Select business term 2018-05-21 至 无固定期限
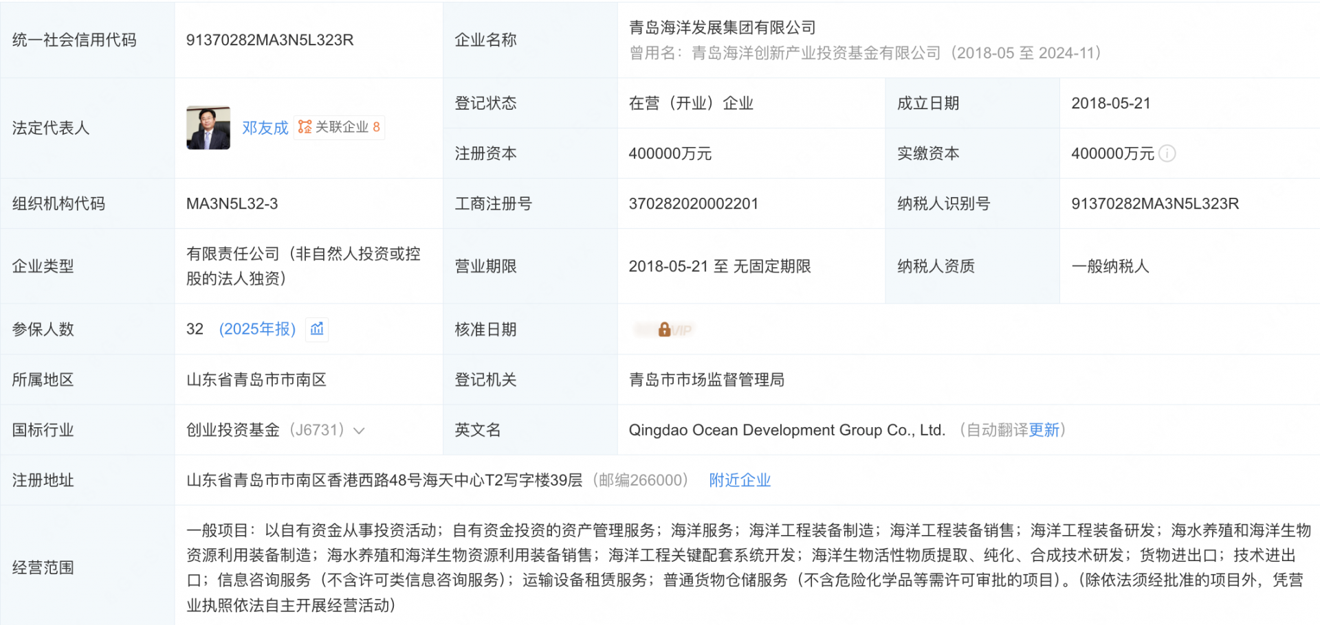This screenshot has width=1320, height=625. [x=720, y=266]
